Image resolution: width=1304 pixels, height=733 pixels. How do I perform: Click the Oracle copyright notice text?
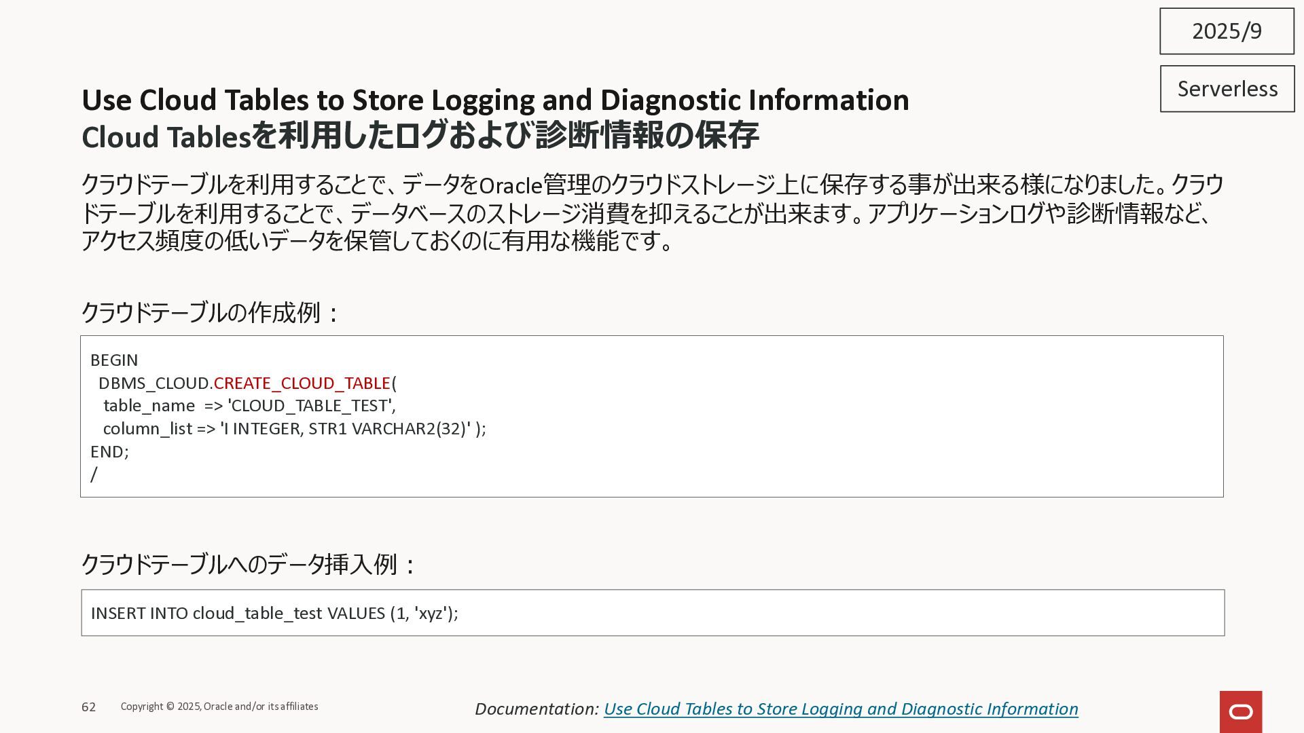pos(219,707)
